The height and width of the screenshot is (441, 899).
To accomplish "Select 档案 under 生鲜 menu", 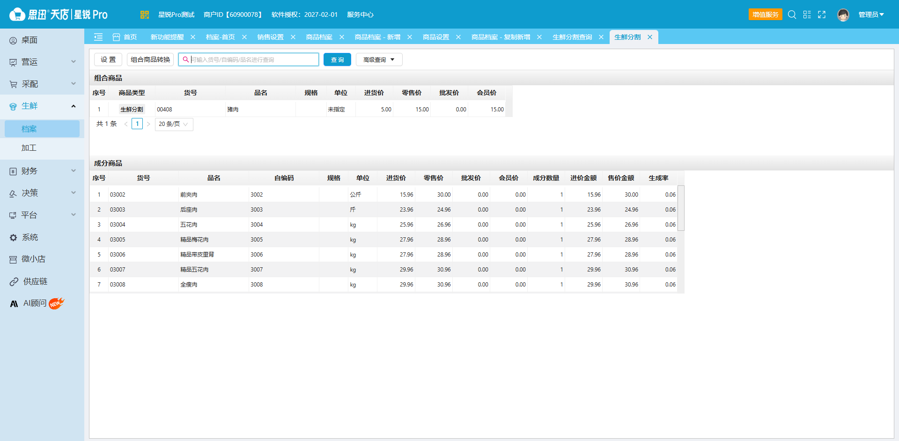I will (42, 129).
